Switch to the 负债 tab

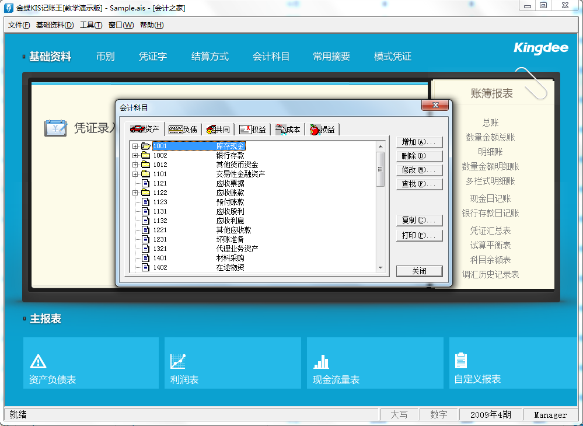coord(183,130)
